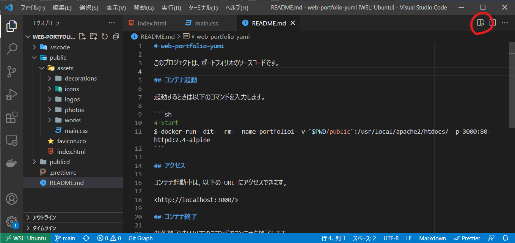Open the Extensions view
Screen dimensions: 515x243
pyautogui.click(x=11, y=117)
